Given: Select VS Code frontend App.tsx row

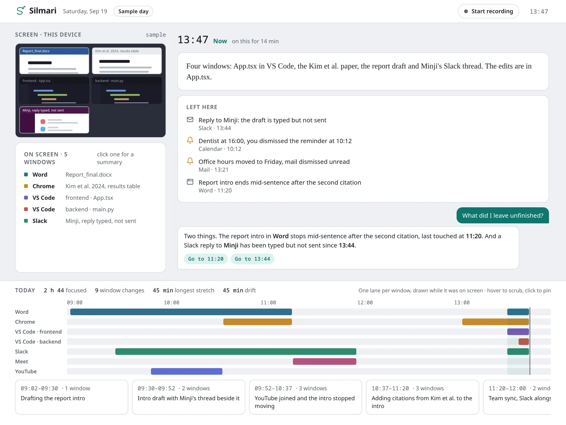Looking at the screenshot, I should pos(91,198).
